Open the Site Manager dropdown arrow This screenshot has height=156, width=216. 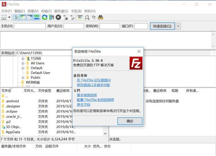point(9,17)
